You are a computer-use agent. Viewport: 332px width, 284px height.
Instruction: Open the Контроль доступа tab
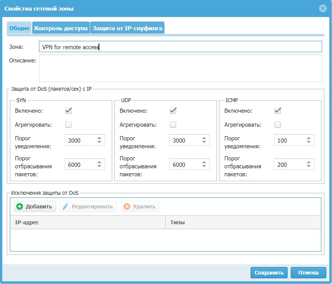(61, 28)
